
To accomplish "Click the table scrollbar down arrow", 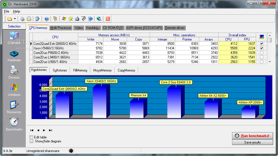I will point(270,62).
